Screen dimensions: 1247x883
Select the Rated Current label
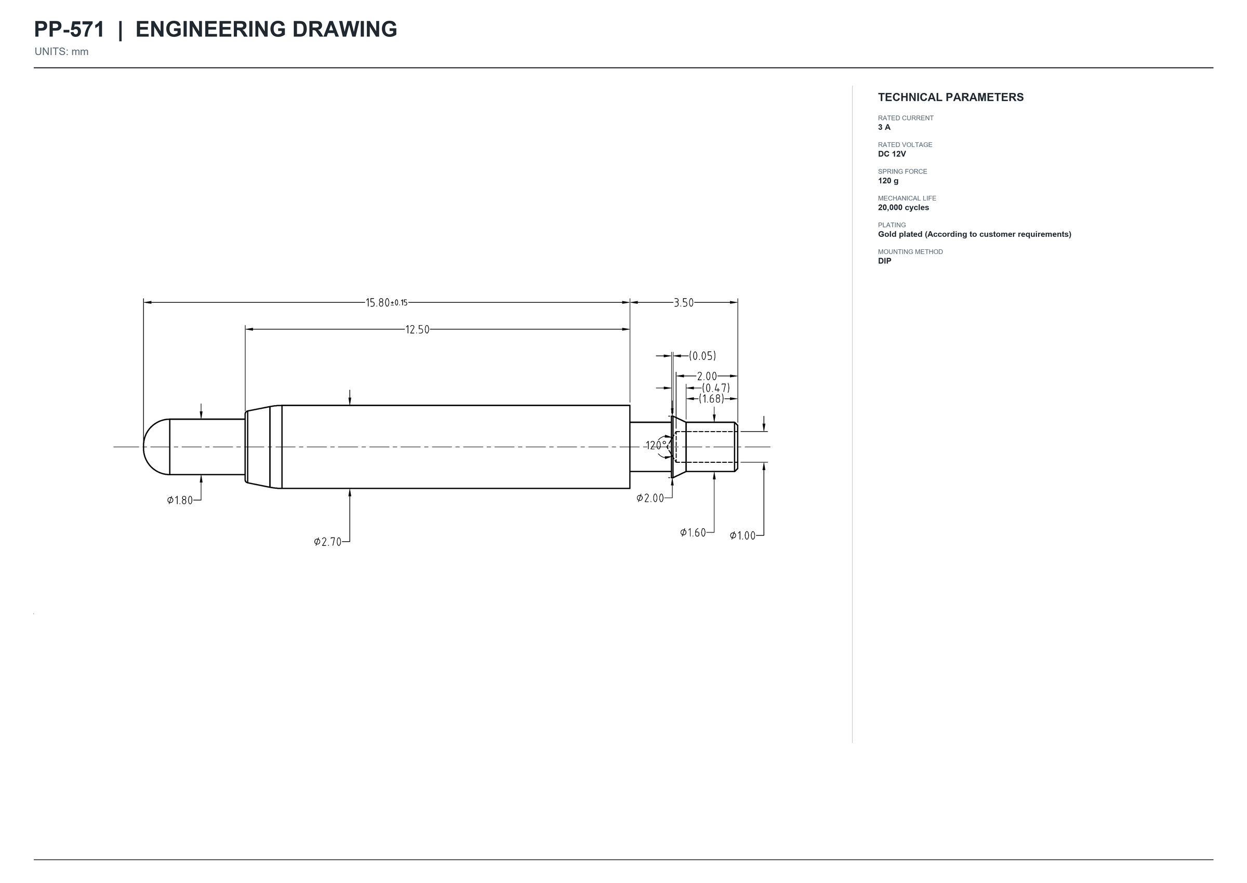906,118
